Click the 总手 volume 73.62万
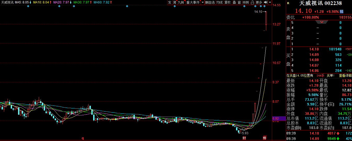 tap(312, 99)
